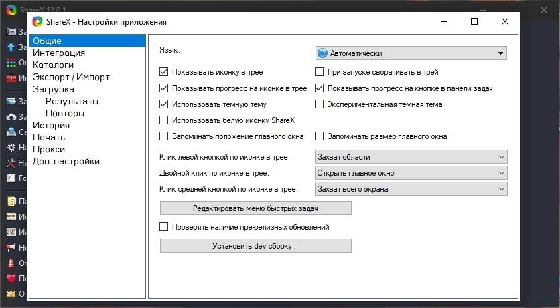Uncheck 'Показывать прогресс на кнопке в панели задач'
560x308 pixels.
(319, 88)
